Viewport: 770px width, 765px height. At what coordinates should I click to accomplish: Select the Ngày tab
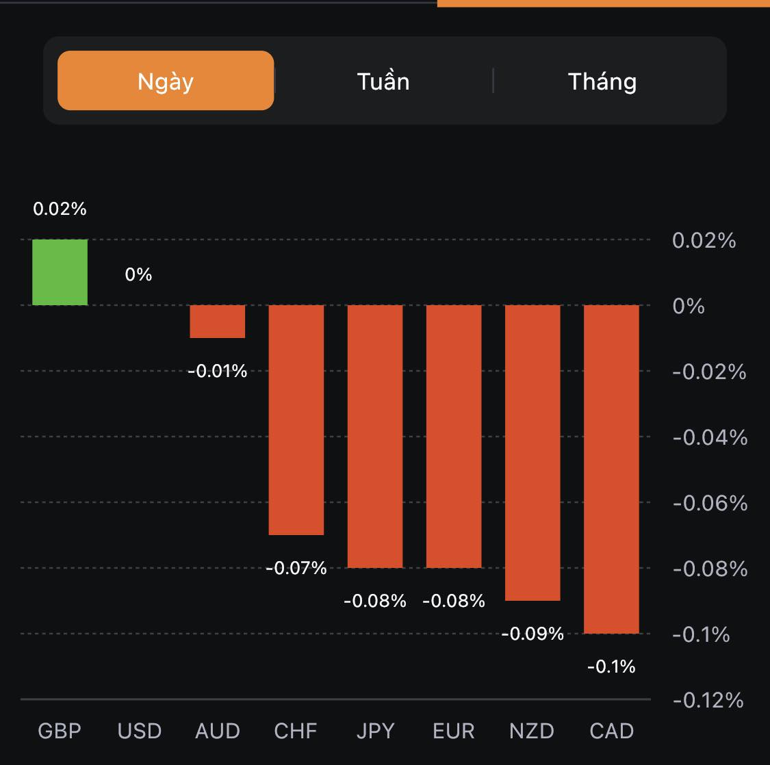point(166,81)
